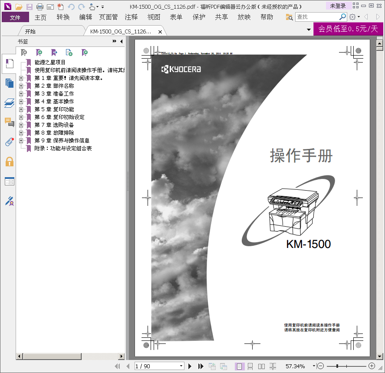Select bookmark 能源之星项目
This screenshot has width=385, height=373.
(50, 63)
